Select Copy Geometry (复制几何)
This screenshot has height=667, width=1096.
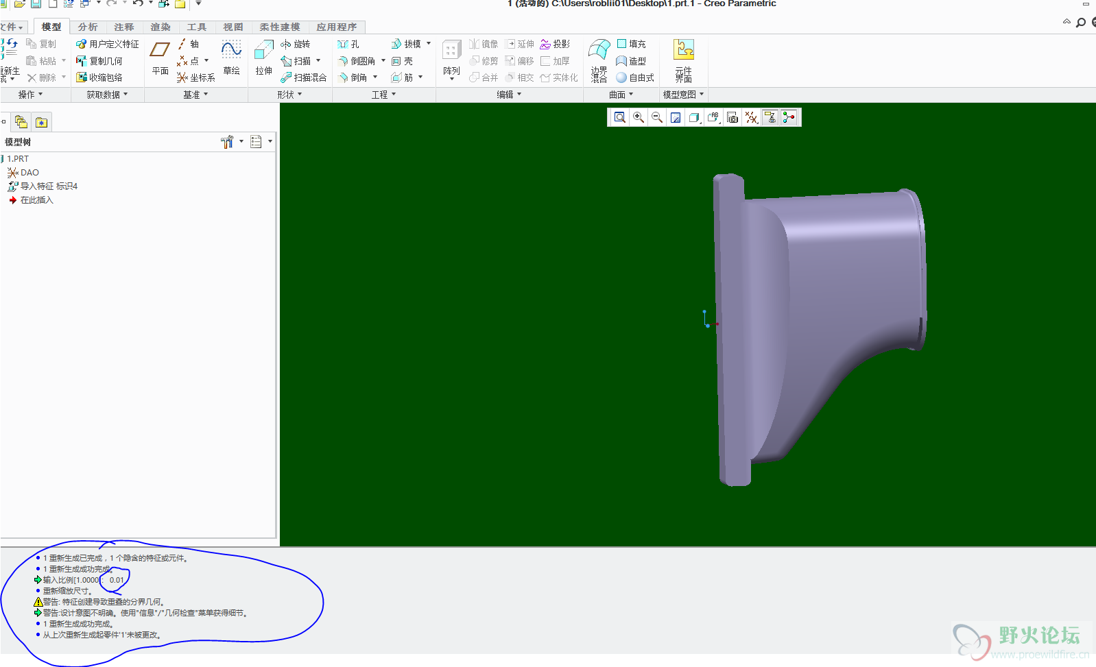tap(99, 61)
